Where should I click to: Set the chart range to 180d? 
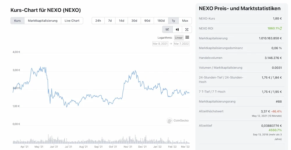(161, 21)
